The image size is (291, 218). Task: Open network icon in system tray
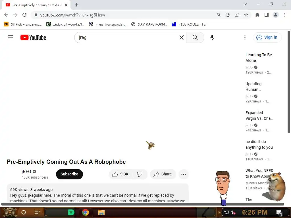click(x=226, y=212)
